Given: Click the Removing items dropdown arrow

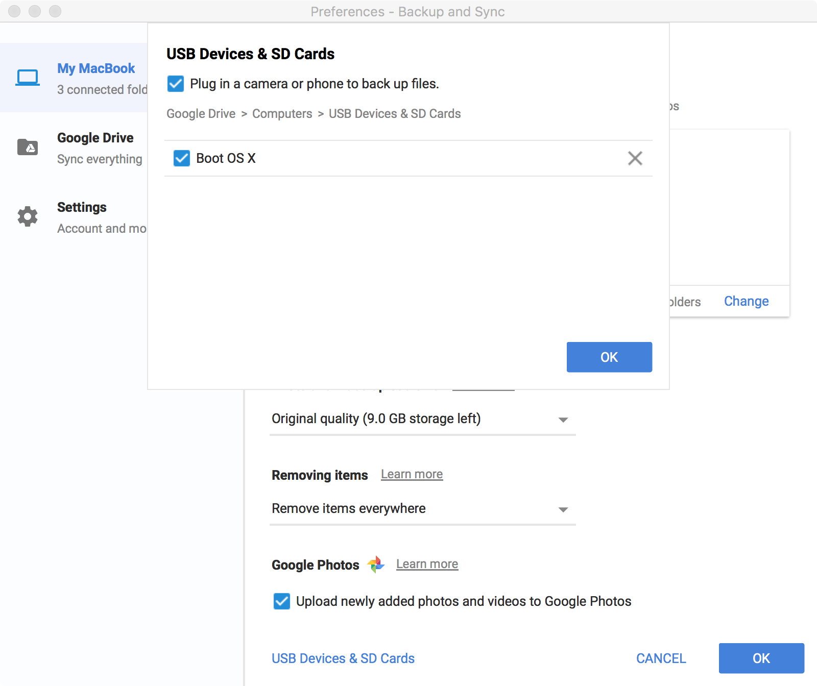Looking at the screenshot, I should 563,509.
